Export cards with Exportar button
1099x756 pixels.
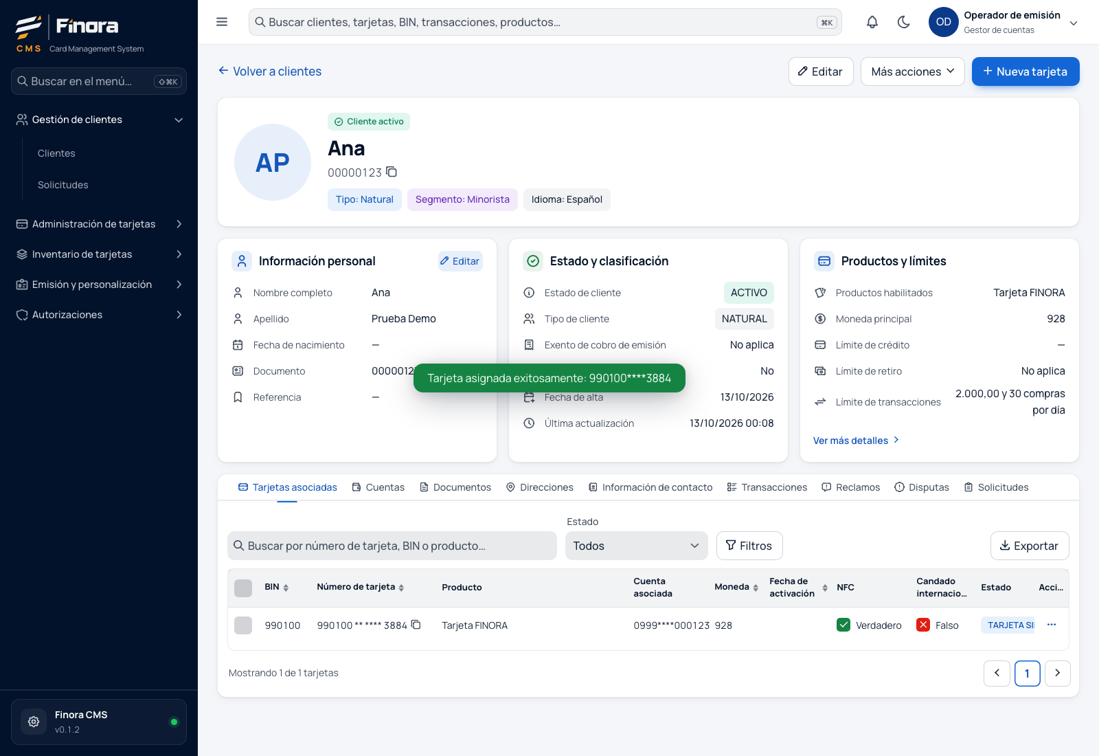pyautogui.click(x=1030, y=546)
